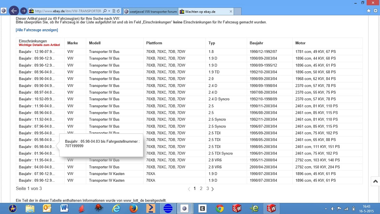This screenshot has width=380, height=214.
Task: Click the VW logo icon left of Back
Action: pos(3,11)
